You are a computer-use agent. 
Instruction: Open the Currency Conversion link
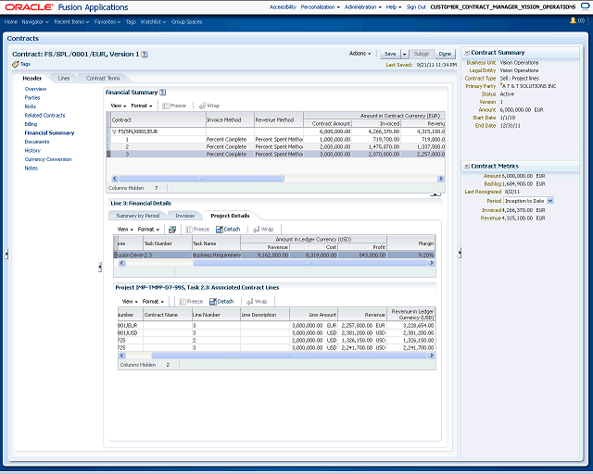coord(48,159)
